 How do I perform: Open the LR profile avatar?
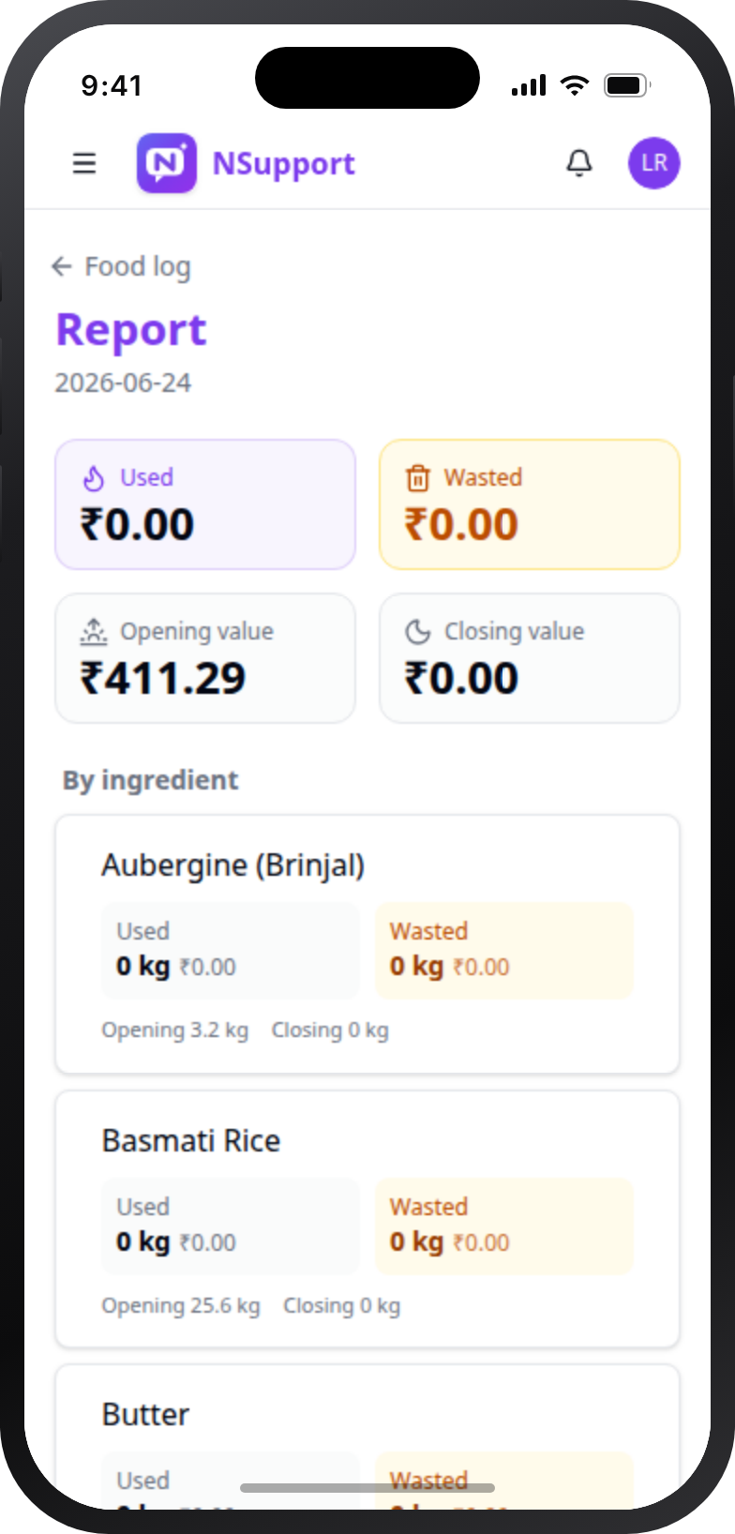[x=654, y=163]
